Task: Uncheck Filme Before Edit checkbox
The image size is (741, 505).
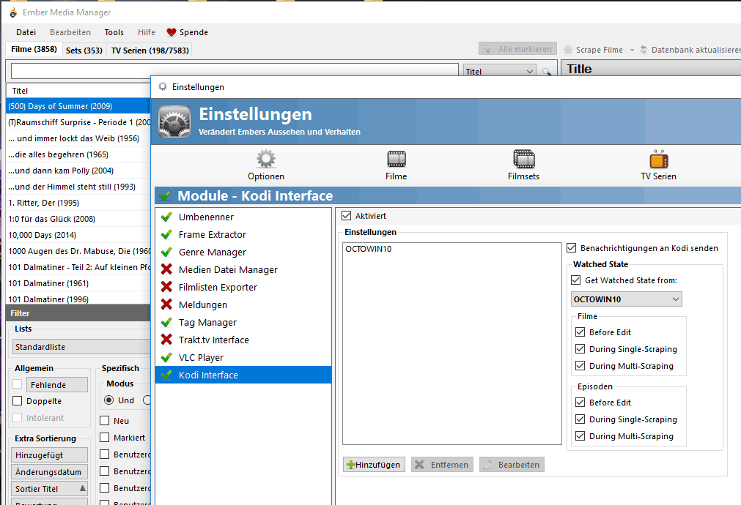Action: coord(580,332)
